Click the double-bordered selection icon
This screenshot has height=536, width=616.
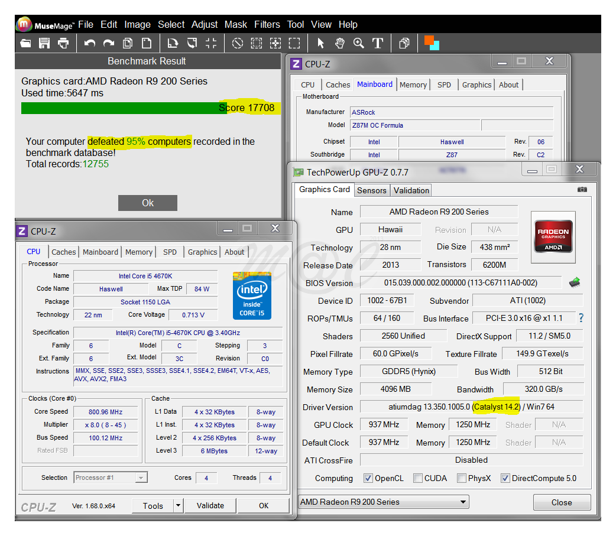tap(257, 43)
